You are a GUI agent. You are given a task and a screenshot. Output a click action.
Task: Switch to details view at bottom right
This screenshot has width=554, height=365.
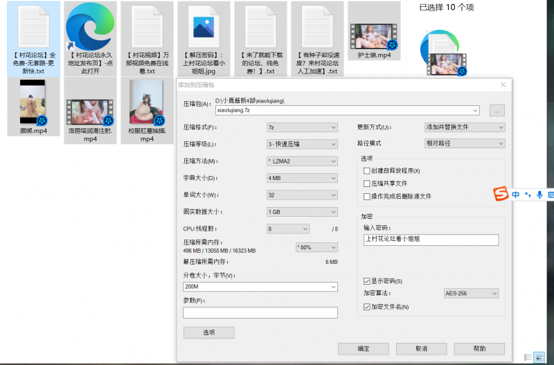[x=528, y=357]
